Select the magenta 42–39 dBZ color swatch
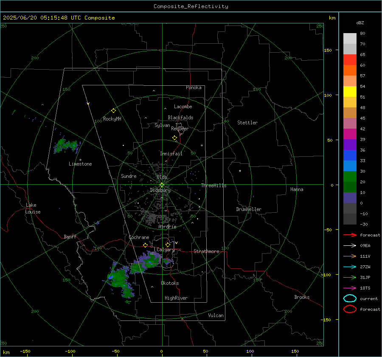382x357 pixels. point(350,134)
